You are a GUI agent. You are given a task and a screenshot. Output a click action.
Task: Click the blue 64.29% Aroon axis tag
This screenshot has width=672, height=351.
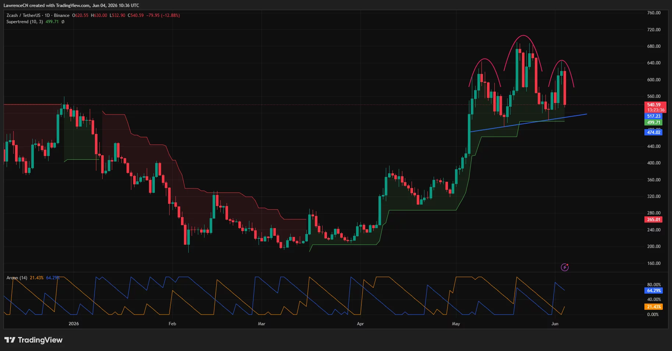[654, 291]
